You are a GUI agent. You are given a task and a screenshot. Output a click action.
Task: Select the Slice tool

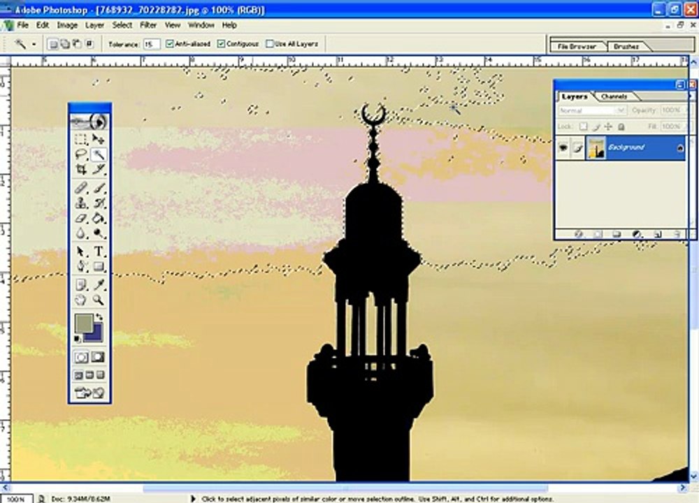98,169
